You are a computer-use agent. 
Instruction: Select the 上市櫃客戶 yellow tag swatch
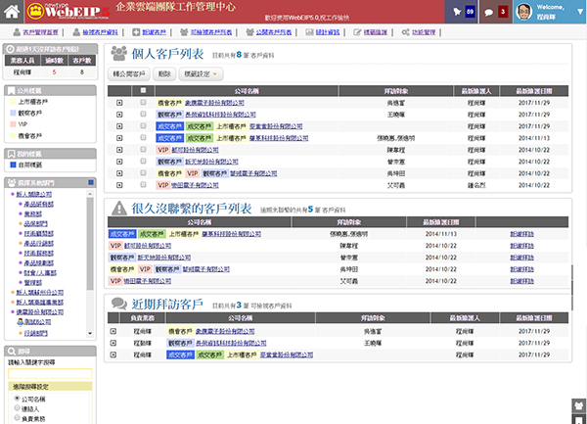[x=12, y=102]
